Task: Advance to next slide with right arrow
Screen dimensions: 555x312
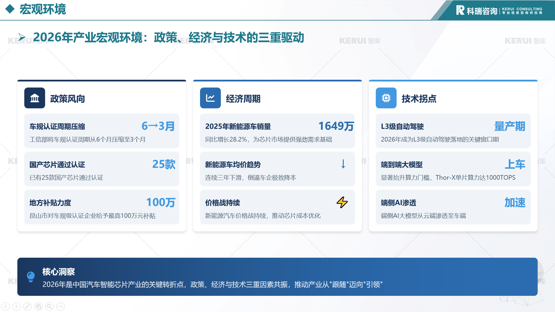Action: tap(16, 307)
